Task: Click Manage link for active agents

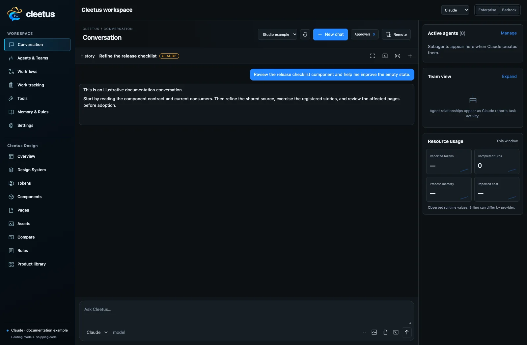Action: click(509, 33)
